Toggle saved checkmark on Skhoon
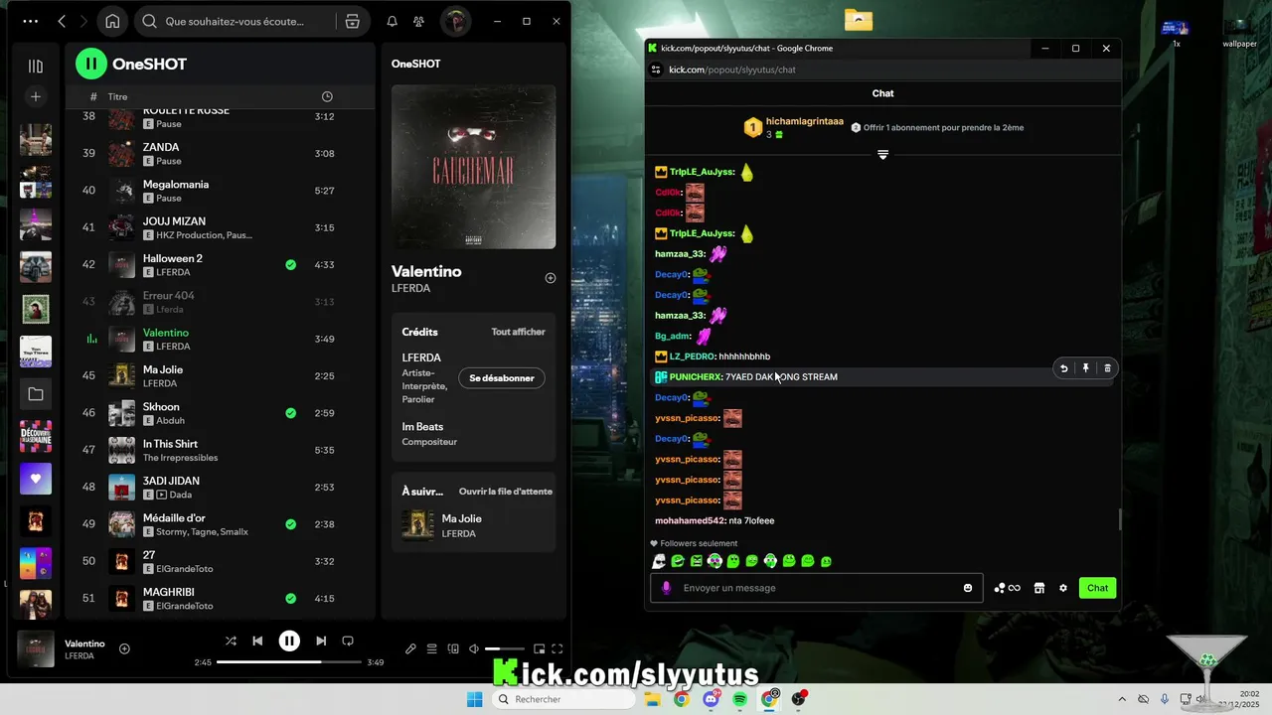Viewport: 1272px width, 715px height. pos(290,413)
